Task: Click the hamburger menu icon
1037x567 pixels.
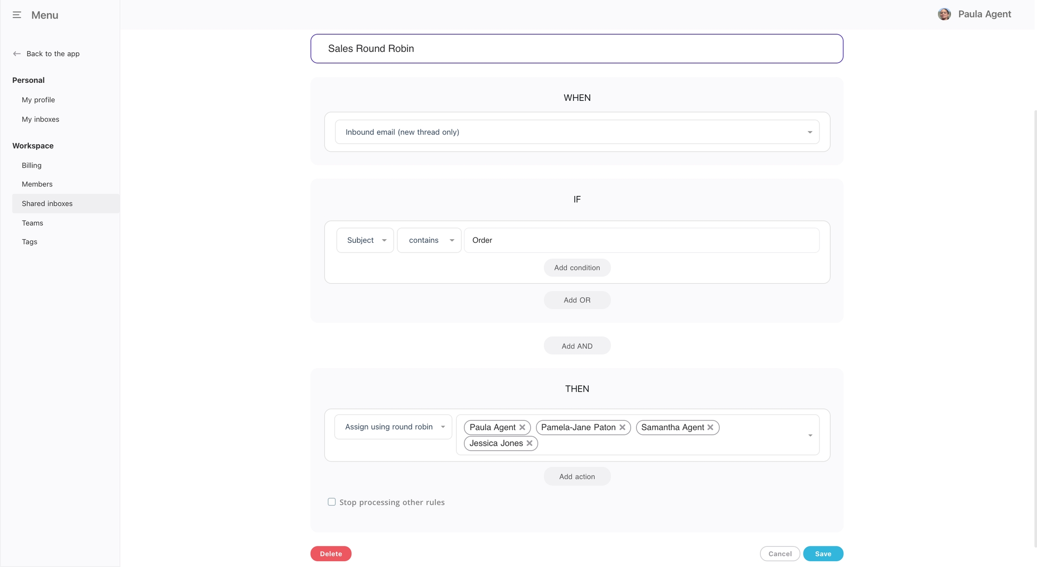Action: tap(17, 15)
